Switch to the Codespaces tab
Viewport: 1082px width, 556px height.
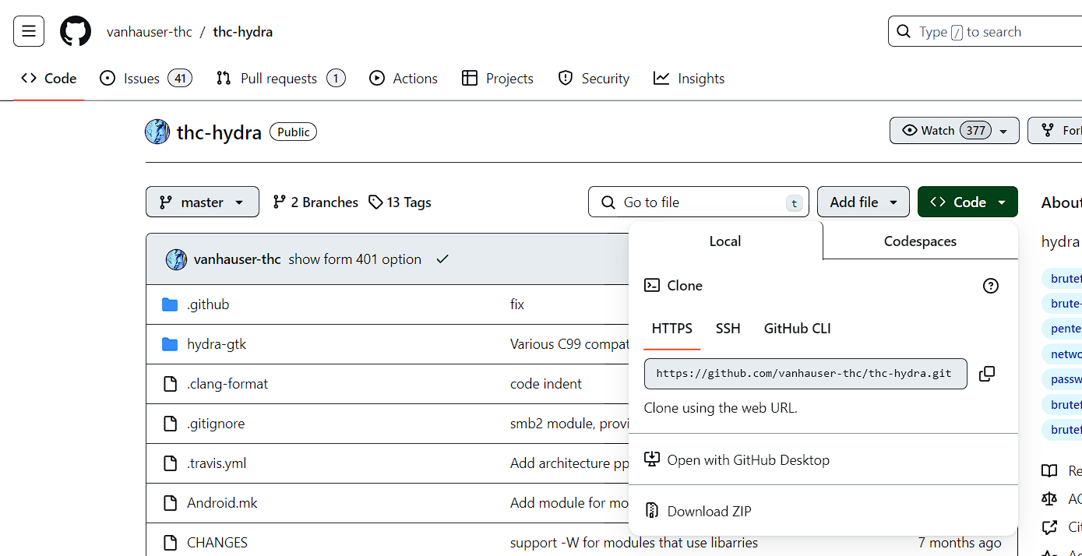coord(920,241)
